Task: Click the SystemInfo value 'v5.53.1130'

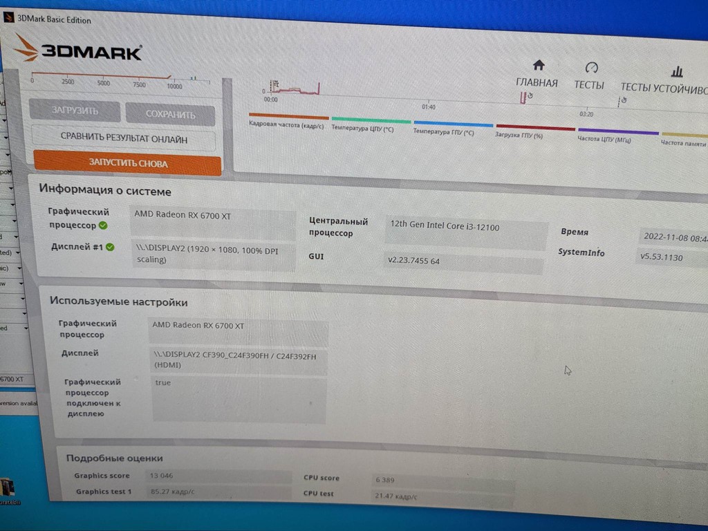Action: tap(673, 258)
